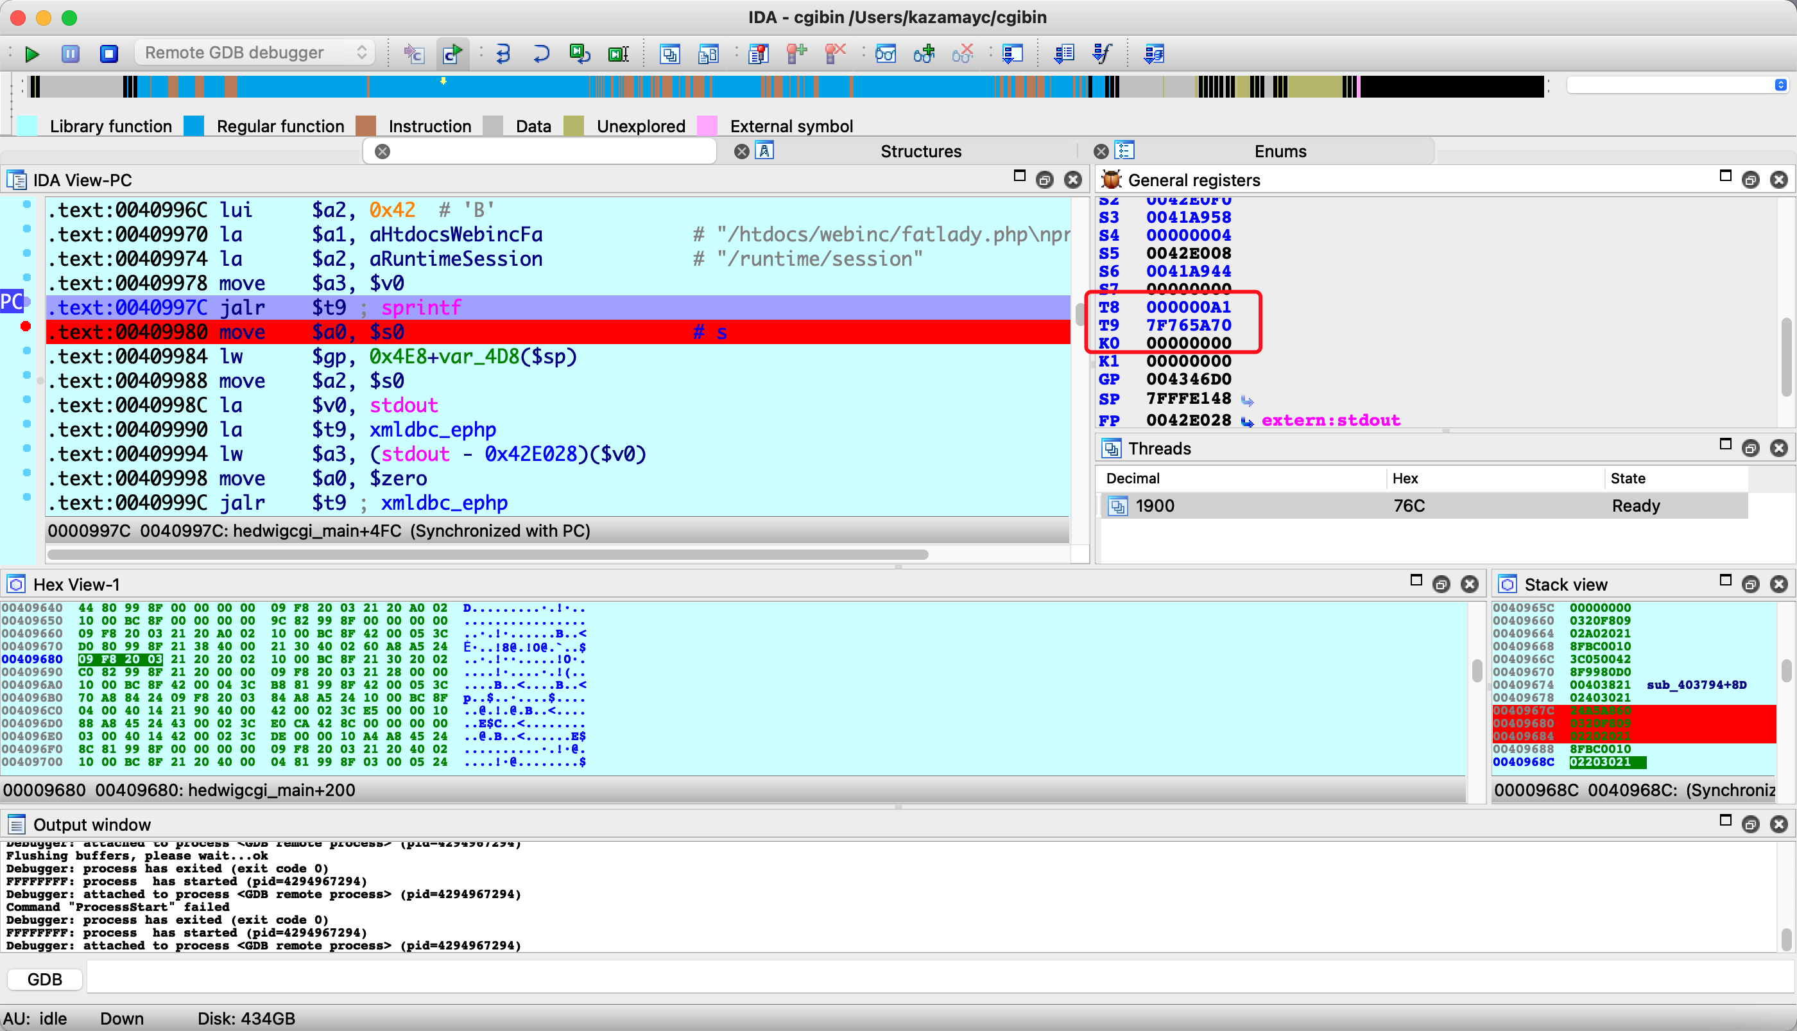Open the stack trace toolbar icon
Image resolution: width=1797 pixels, height=1031 pixels.
[x=1013, y=54]
